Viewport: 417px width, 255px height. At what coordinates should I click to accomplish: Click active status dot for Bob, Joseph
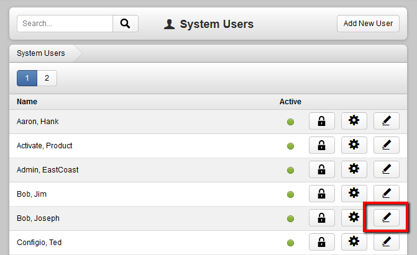pyautogui.click(x=290, y=218)
